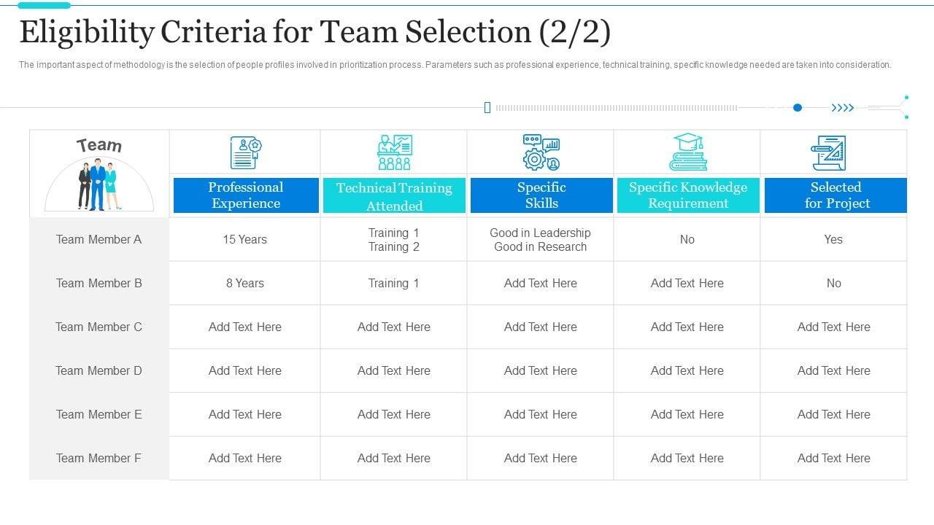Select the Team Member A row label
This screenshot has width=934, height=525.
coord(99,239)
